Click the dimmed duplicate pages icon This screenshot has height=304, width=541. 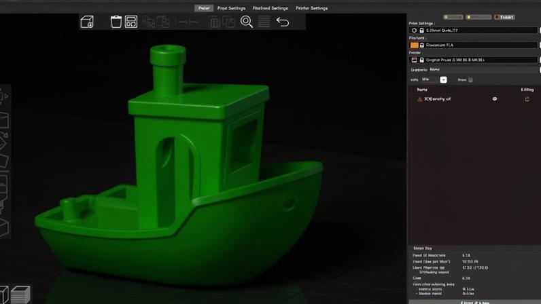pyautogui.click(x=229, y=22)
